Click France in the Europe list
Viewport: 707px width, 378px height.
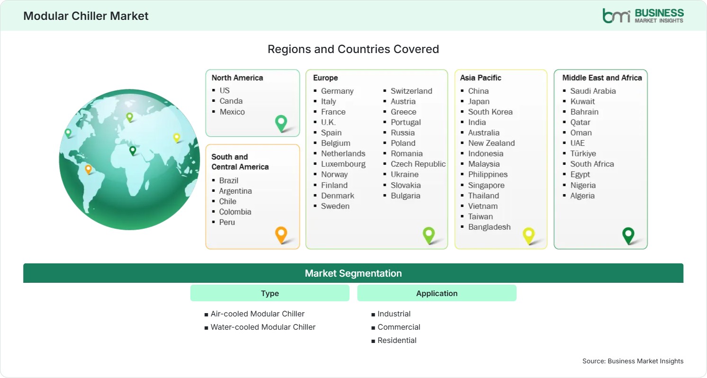pos(333,112)
